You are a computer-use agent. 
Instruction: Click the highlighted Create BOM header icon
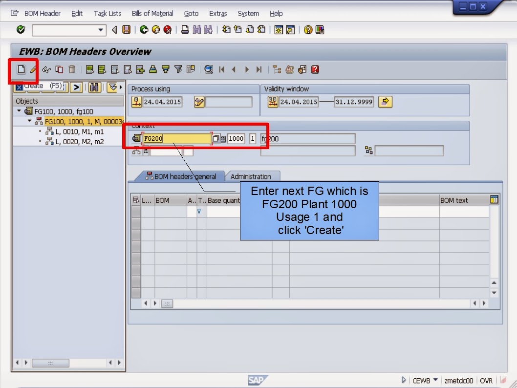click(x=22, y=69)
